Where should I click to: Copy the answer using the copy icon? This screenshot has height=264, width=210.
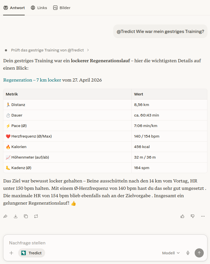[x=26, y=216]
